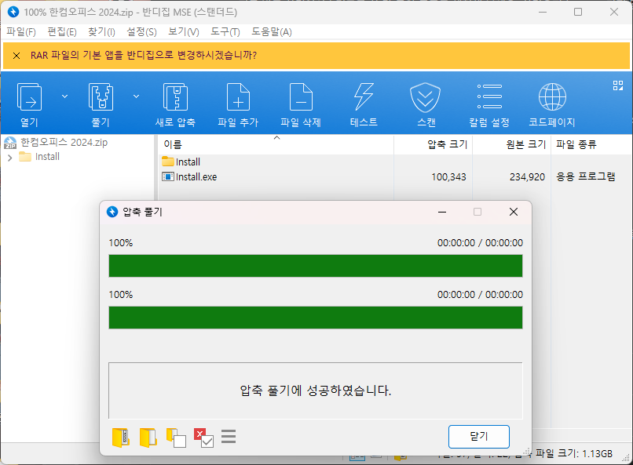The width and height of the screenshot is (633, 465).
Task: Click the 파일 추가 toolbar icon
Action: 238,96
